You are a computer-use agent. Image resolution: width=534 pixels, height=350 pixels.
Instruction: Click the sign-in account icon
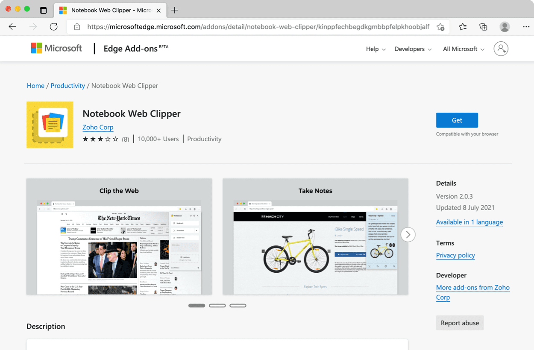click(x=501, y=49)
